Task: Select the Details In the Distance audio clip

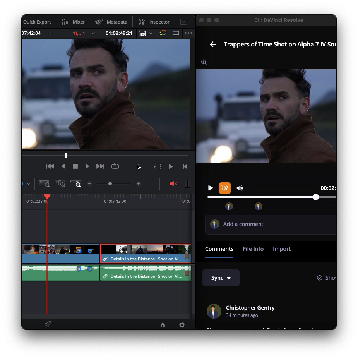Action: click(x=146, y=272)
